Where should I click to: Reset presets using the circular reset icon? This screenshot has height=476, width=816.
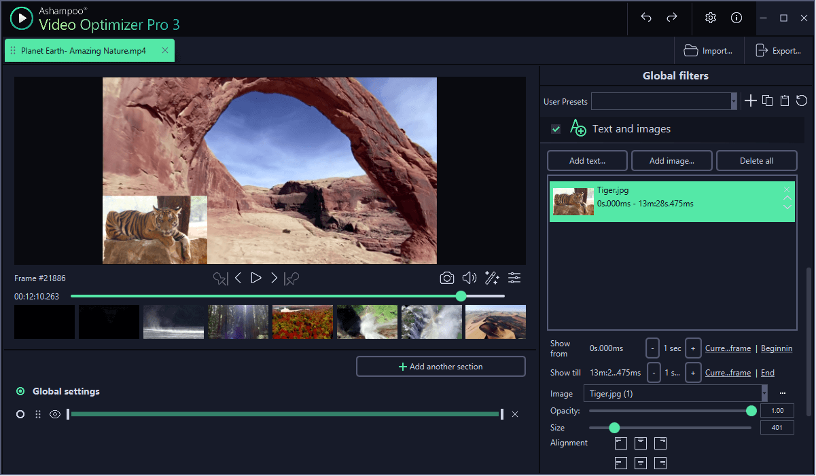tap(801, 100)
